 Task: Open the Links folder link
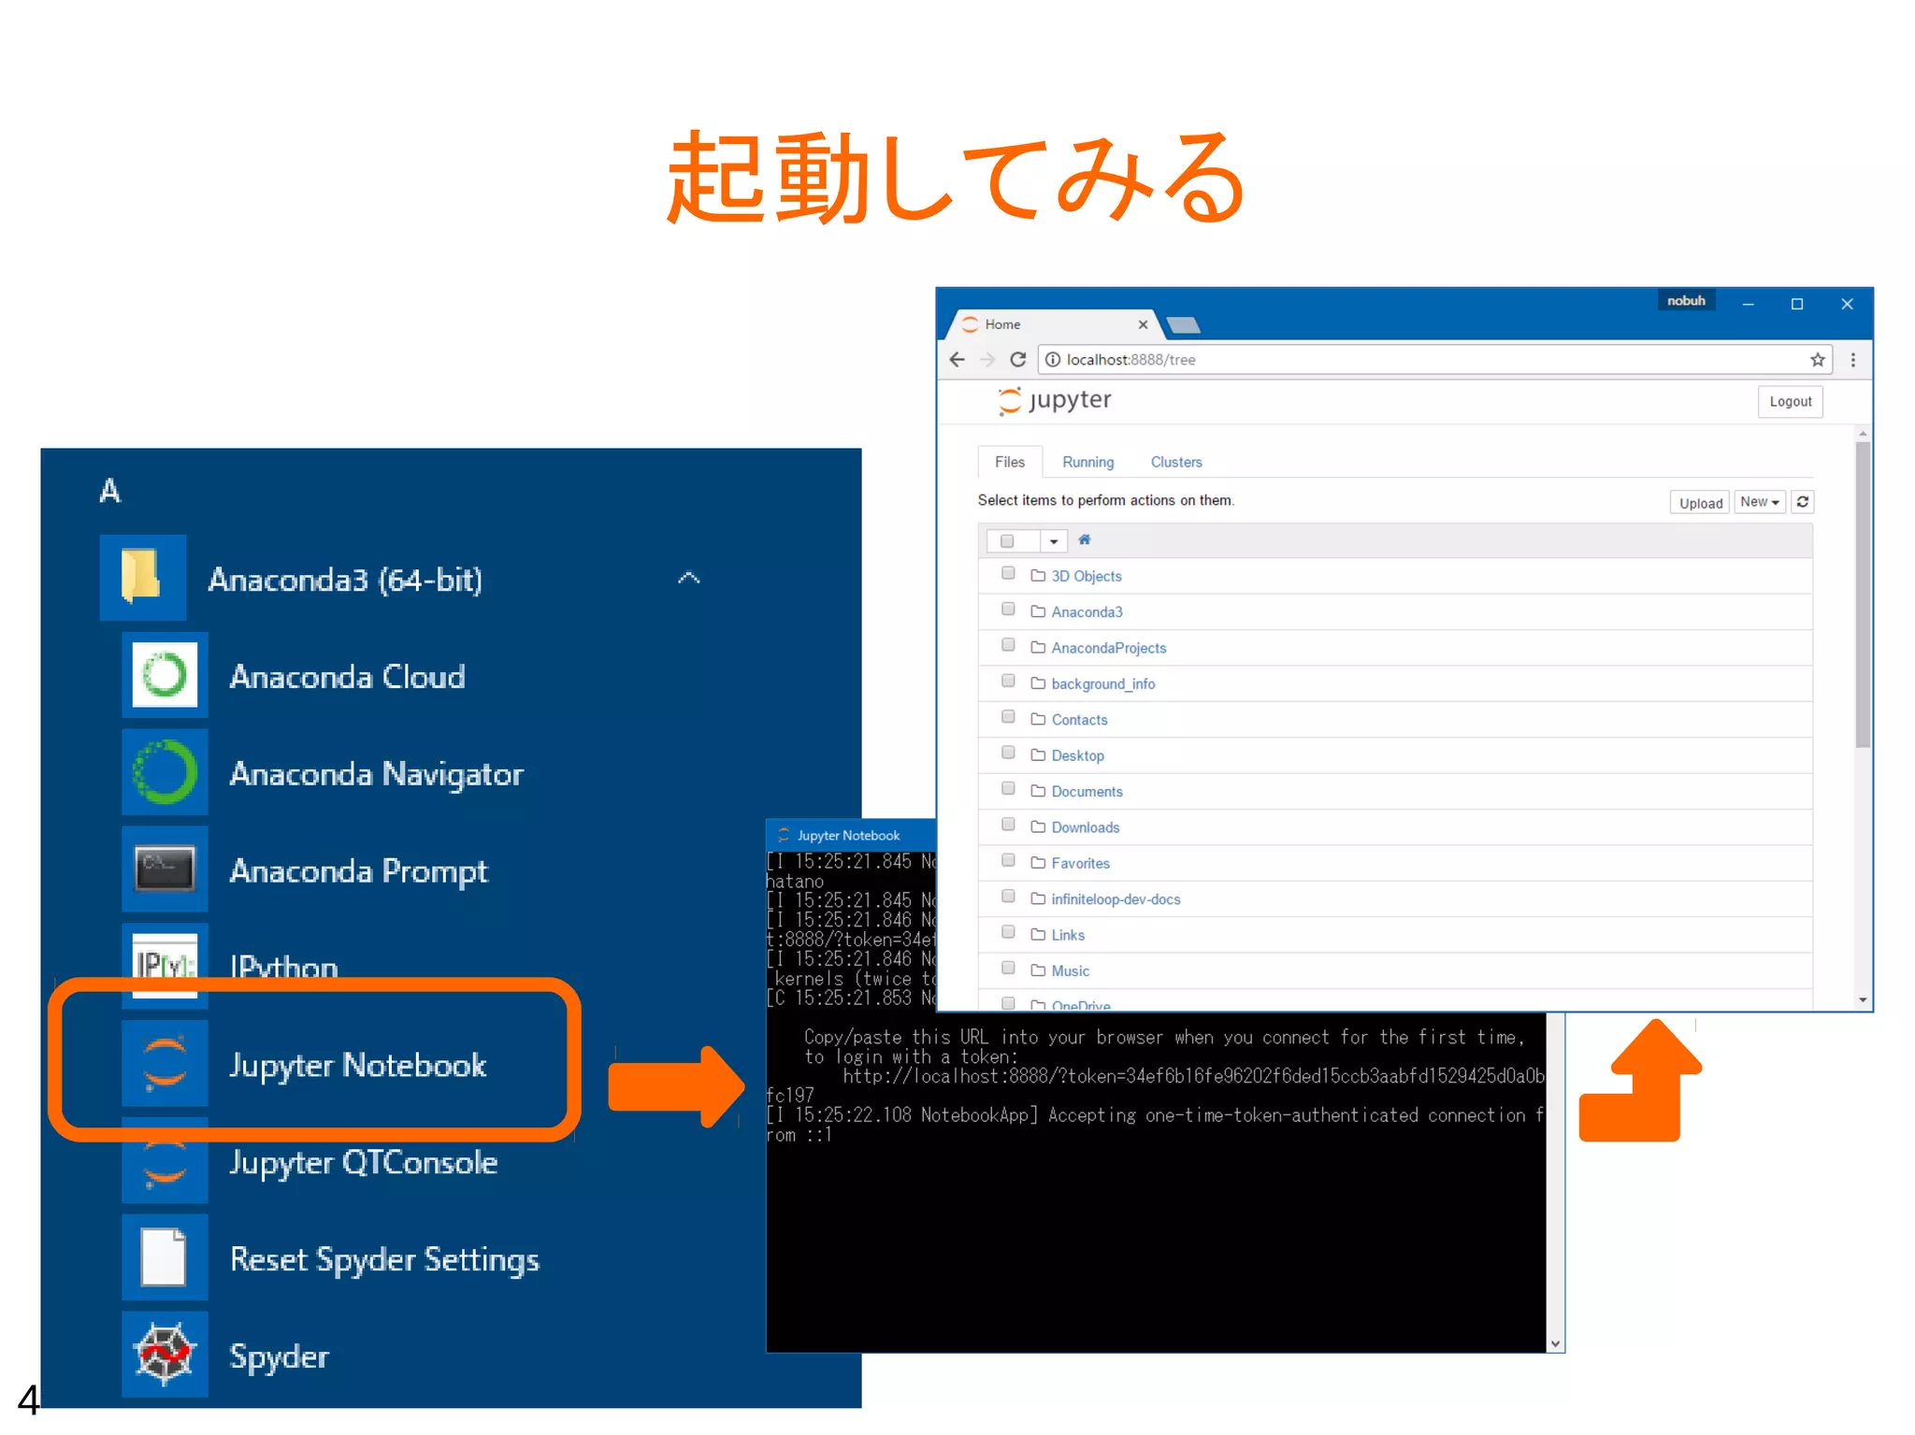(x=1068, y=935)
